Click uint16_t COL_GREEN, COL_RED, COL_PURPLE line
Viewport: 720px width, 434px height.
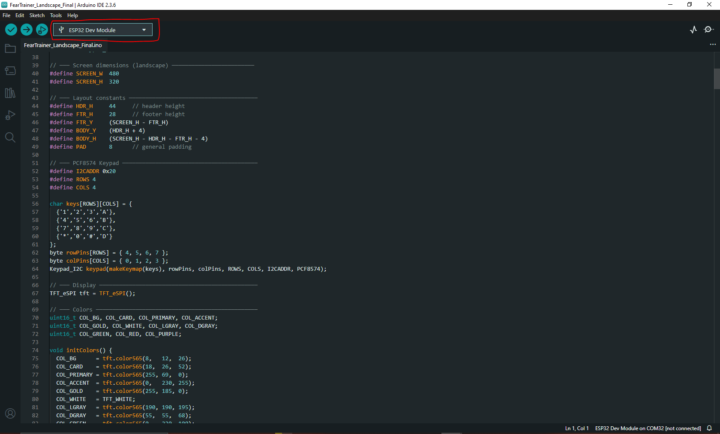pyautogui.click(x=116, y=334)
